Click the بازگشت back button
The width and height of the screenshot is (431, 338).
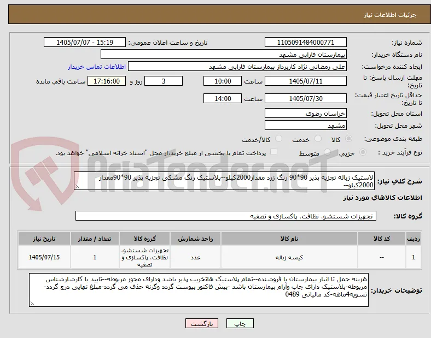tap(202, 323)
